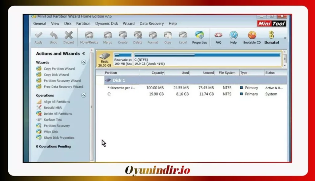Screen dimensions: 315x181
Task: Sort by the Capacity column header
Action: coord(152,73)
